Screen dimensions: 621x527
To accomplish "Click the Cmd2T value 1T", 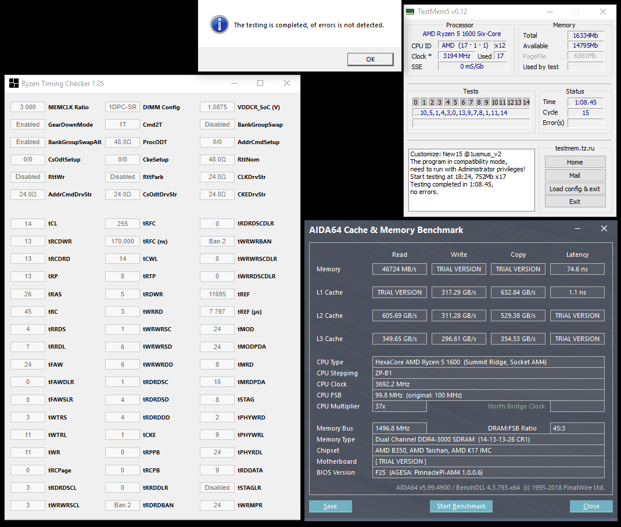I will [x=123, y=124].
